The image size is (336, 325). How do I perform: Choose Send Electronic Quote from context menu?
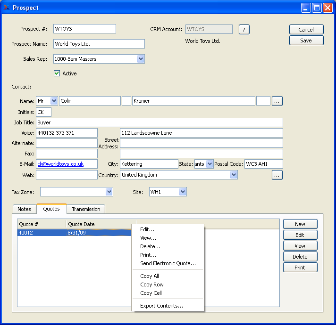click(x=168, y=263)
